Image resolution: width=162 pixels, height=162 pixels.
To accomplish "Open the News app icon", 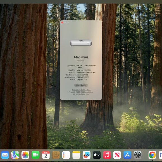I will pos(117,155).
